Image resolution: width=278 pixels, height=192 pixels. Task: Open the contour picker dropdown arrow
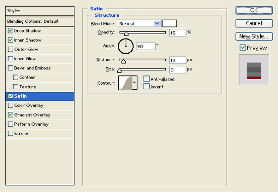click(134, 83)
